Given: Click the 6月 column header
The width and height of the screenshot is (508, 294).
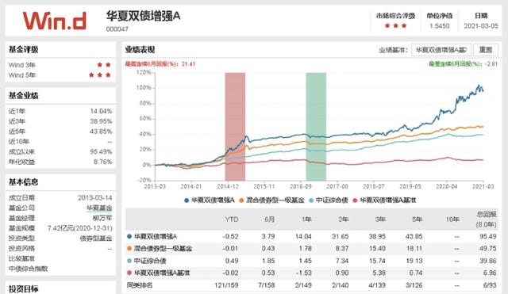Looking at the screenshot, I should click(270, 220).
